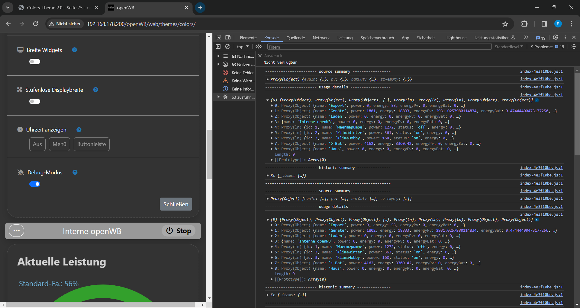This screenshot has width=580, height=308.
Task: Click the Keine Fehler error filter
Action: pos(239,72)
